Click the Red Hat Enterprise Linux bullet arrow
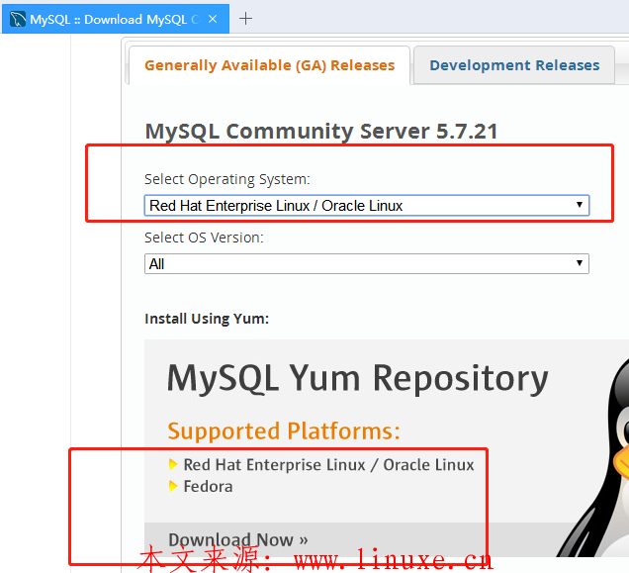629x573 pixels. (x=173, y=464)
